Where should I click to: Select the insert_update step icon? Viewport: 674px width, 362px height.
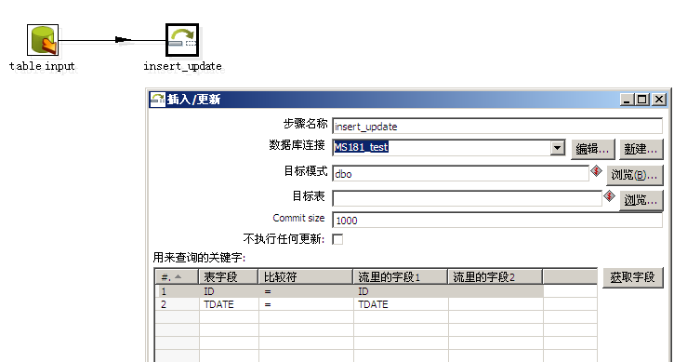pyautogui.click(x=182, y=40)
